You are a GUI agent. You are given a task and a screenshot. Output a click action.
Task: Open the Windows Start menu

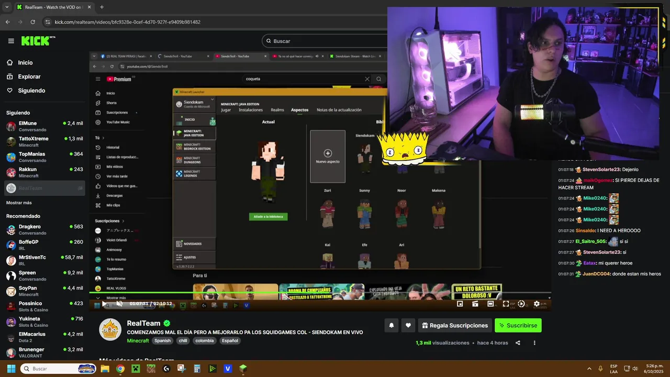tap(11, 369)
